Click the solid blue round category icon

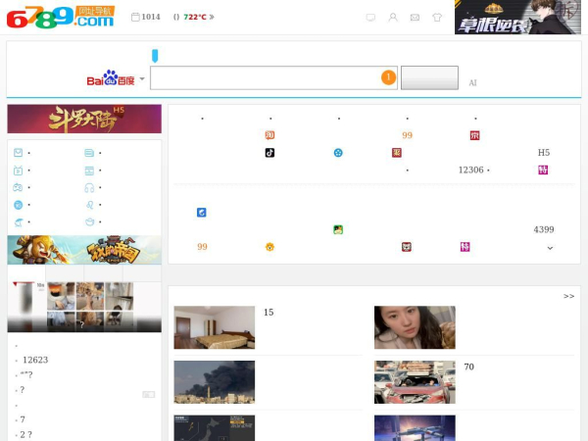(x=18, y=205)
